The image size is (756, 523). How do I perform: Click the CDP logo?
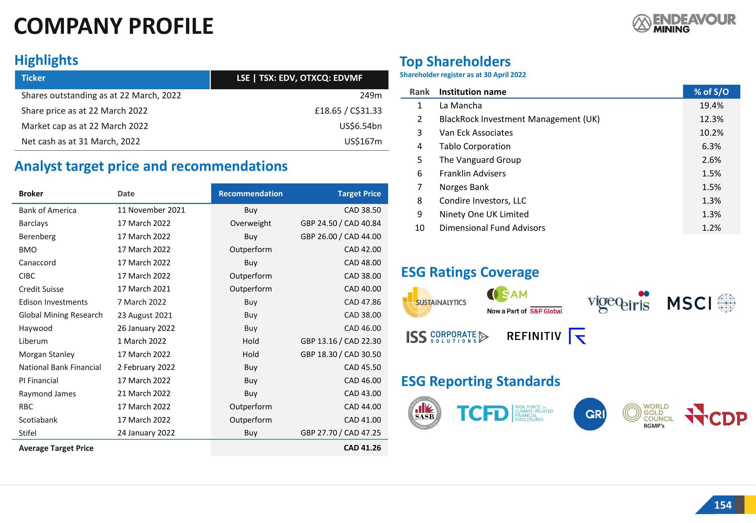pyautogui.click(x=716, y=415)
